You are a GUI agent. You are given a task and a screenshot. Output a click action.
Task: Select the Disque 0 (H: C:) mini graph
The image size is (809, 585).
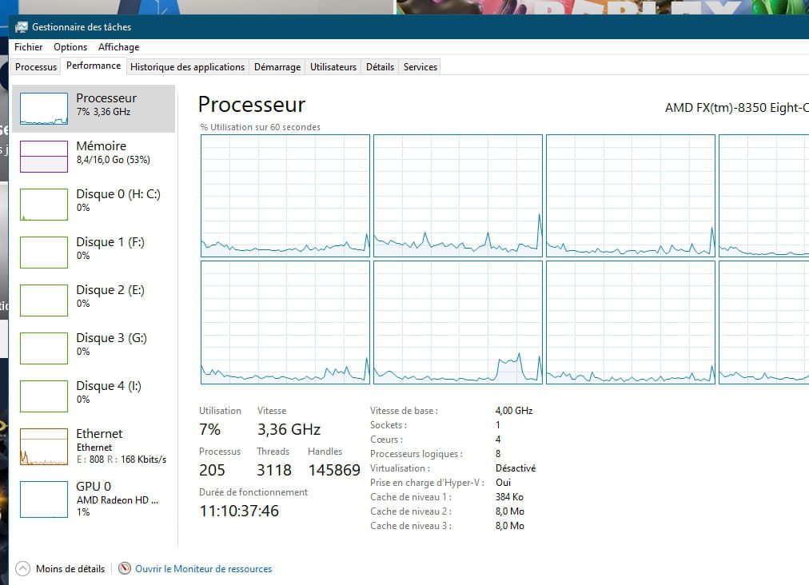point(44,205)
